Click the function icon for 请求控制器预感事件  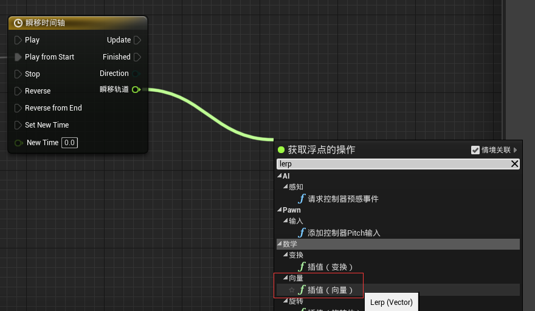pyautogui.click(x=302, y=199)
